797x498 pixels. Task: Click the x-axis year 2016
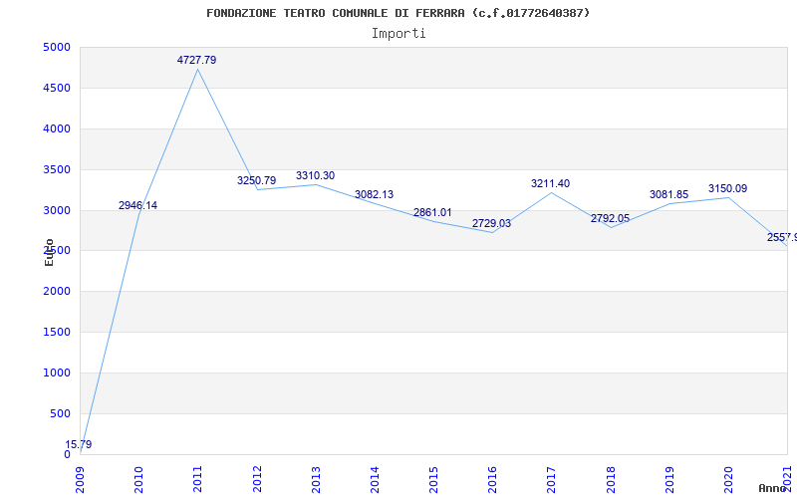492,479
